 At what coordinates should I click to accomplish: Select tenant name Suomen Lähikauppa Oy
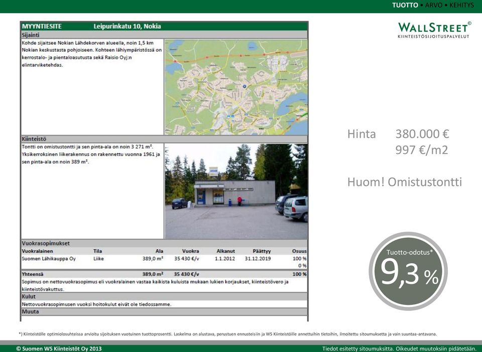49,259
